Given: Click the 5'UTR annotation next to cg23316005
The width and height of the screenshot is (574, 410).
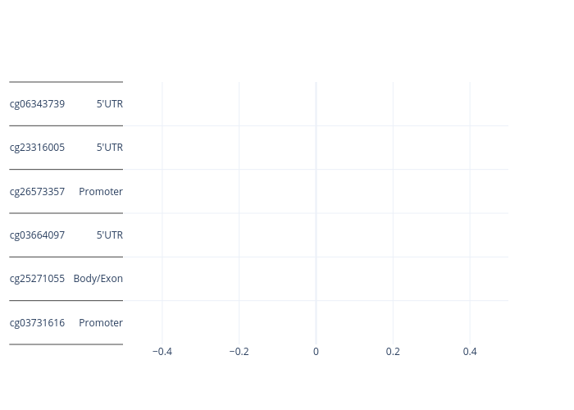Looking at the screenshot, I should tap(109, 148).
